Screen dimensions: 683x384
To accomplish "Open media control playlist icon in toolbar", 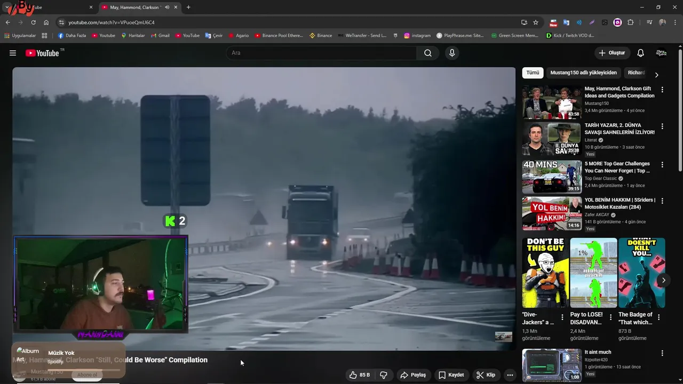I will point(649,22).
